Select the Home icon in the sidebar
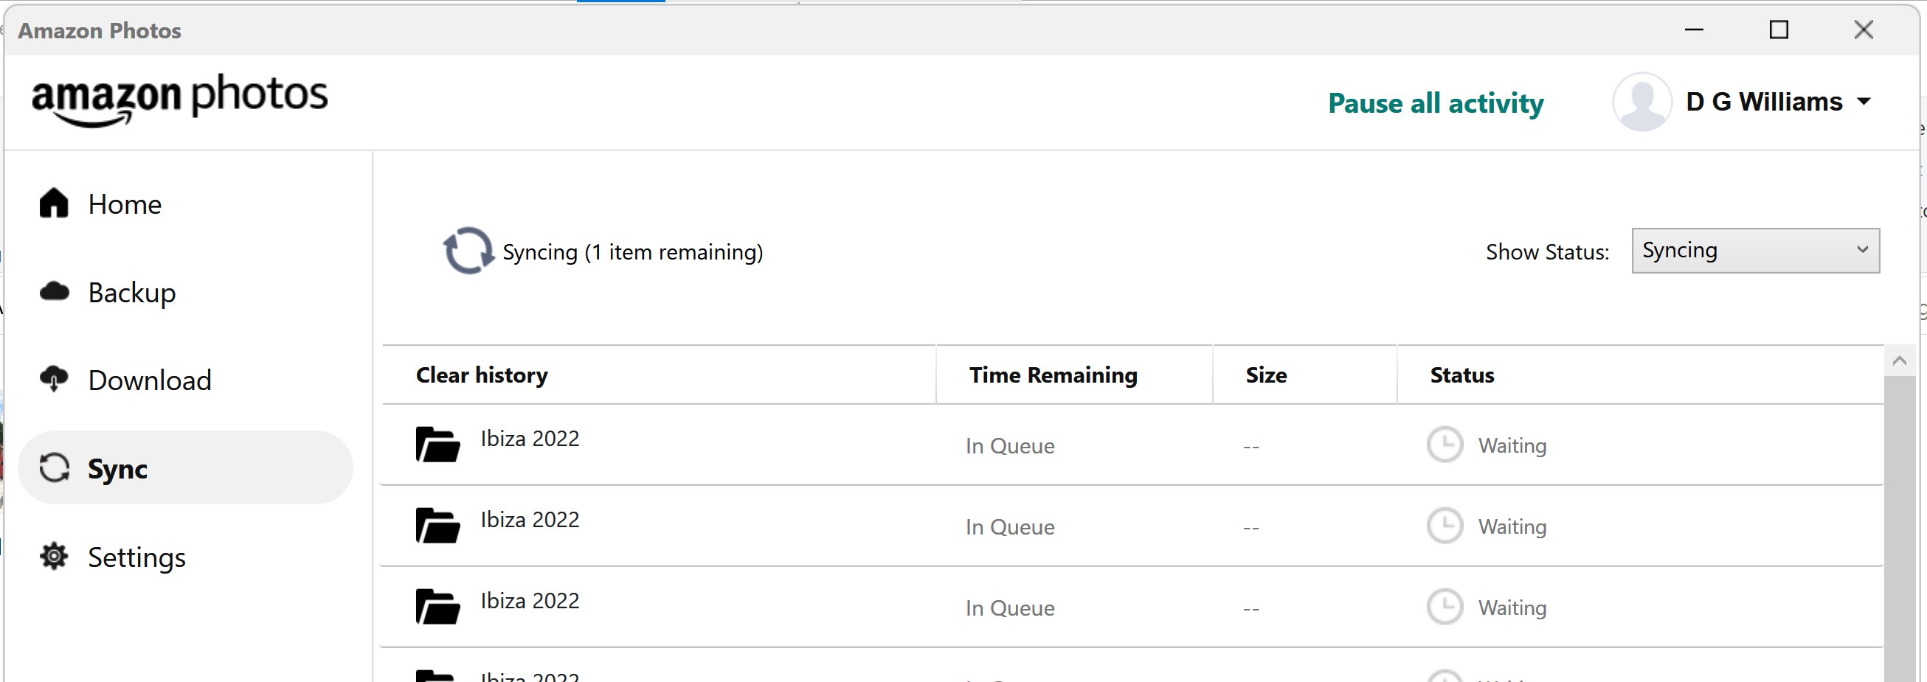The width and height of the screenshot is (1927, 682). pyautogui.click(x=52, y=203)
